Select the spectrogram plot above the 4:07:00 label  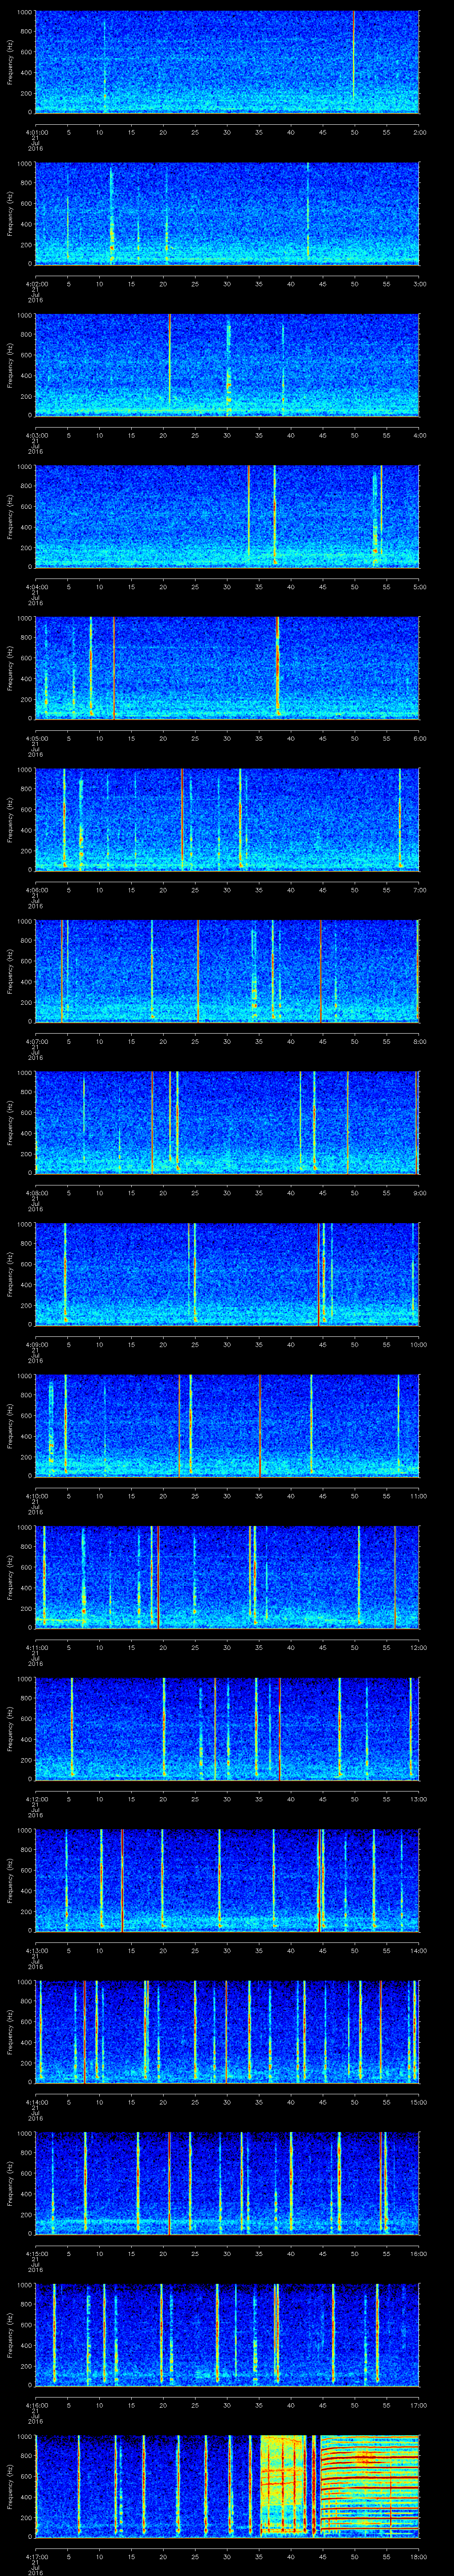coord(227,971)
